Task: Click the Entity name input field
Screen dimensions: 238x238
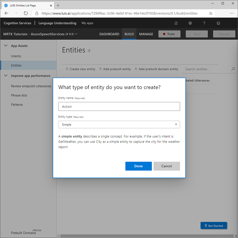Action: (x=119, y=106)
